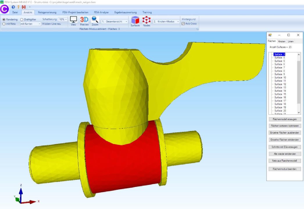This screenshot has height=209, width=304.
Task: Click Flächenmodus beenden button
Action: click(x=285, y=169)
